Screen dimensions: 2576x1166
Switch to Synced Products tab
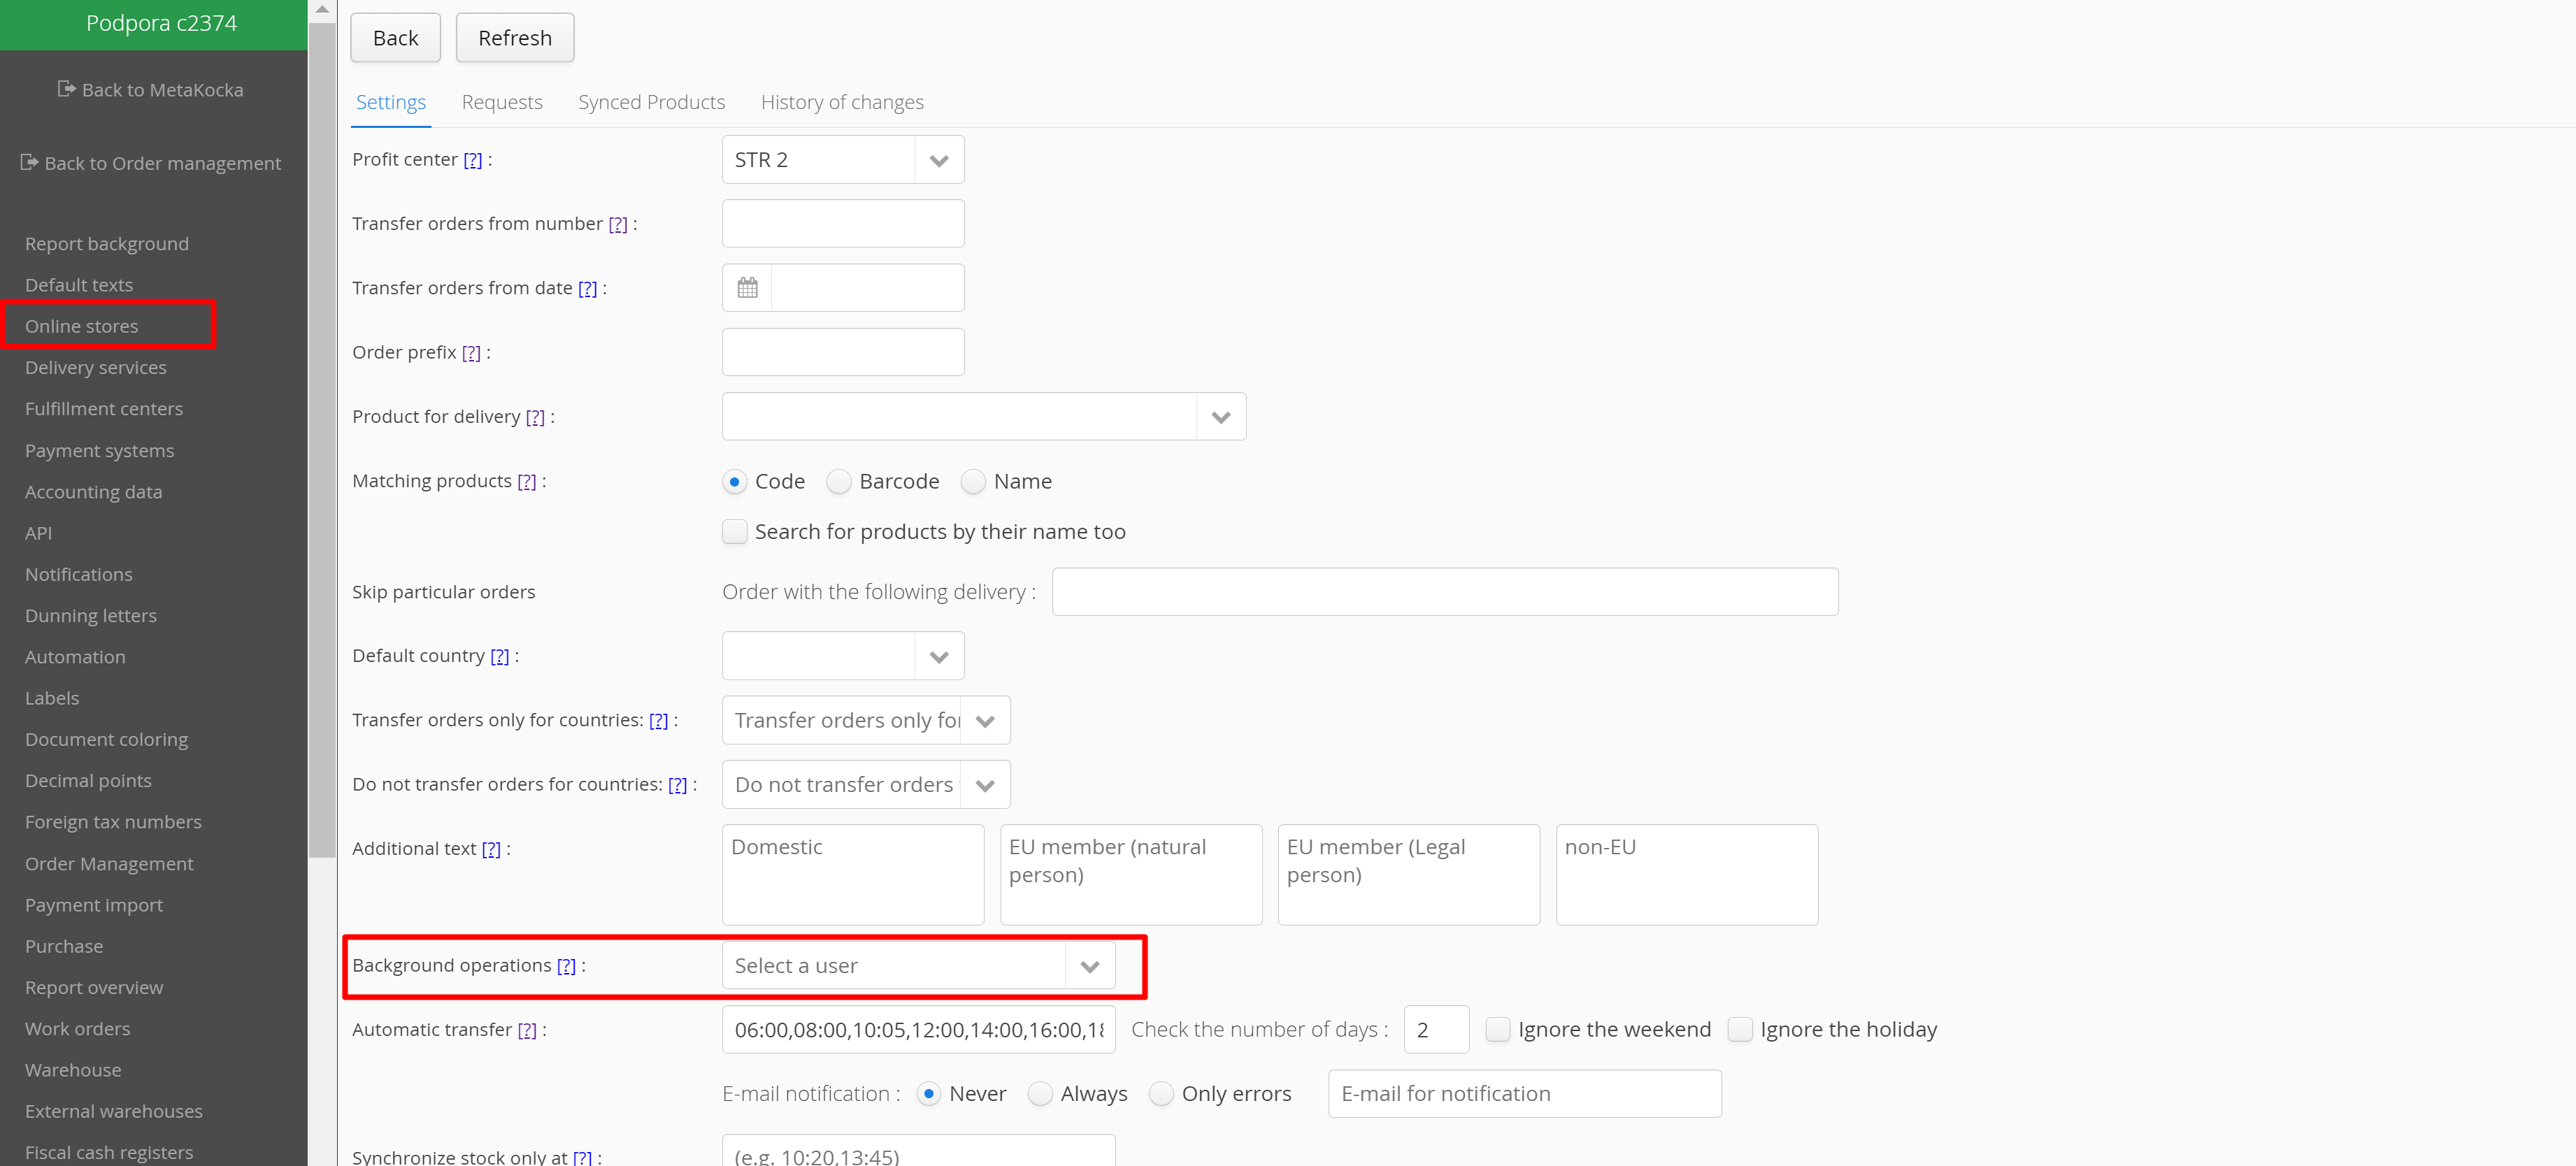651,102
